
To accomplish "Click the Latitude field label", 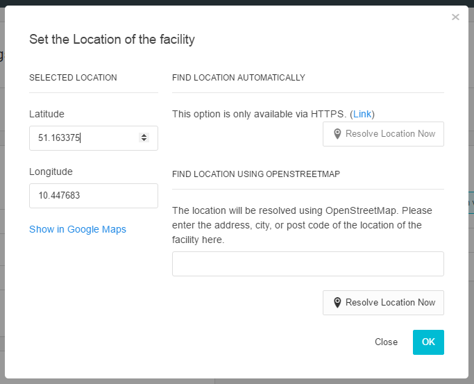I will point(46,114).
